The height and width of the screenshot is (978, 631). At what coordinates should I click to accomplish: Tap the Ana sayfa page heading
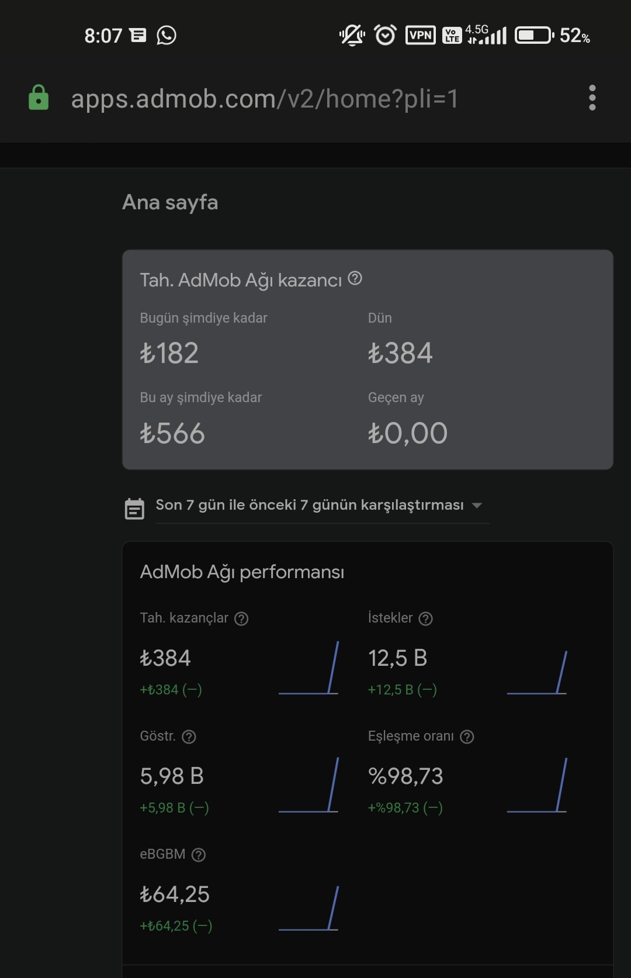(x=170, y=202)
